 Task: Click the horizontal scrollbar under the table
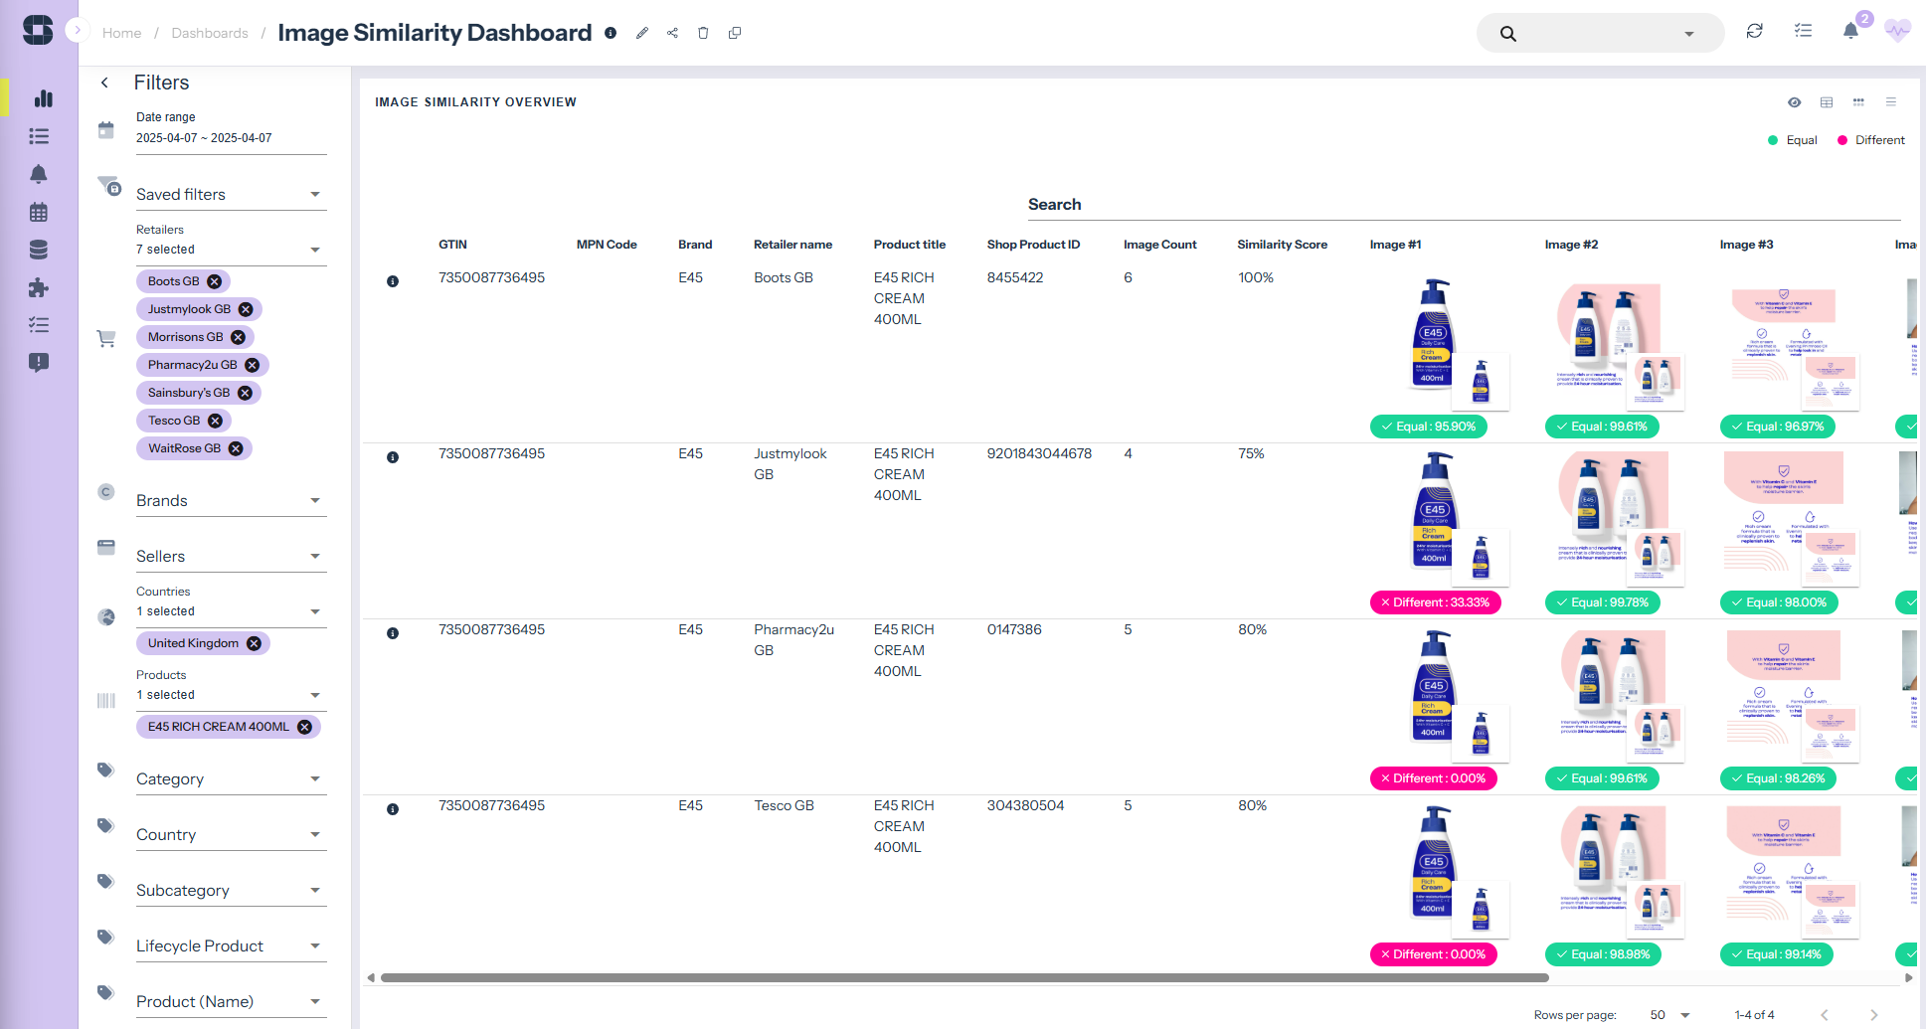coord(964,978)
